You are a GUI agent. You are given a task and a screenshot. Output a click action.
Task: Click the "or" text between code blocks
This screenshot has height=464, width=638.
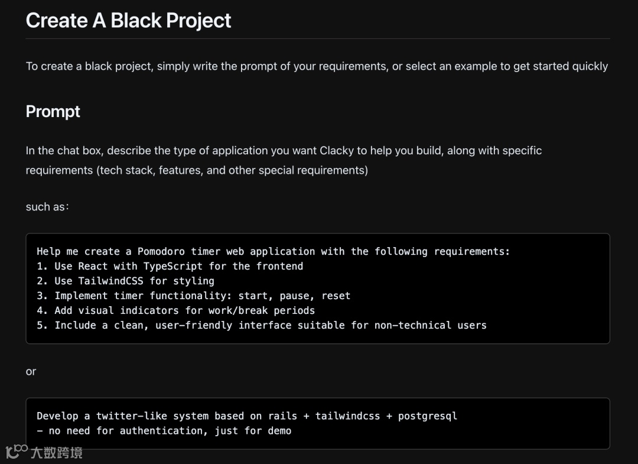31,371
